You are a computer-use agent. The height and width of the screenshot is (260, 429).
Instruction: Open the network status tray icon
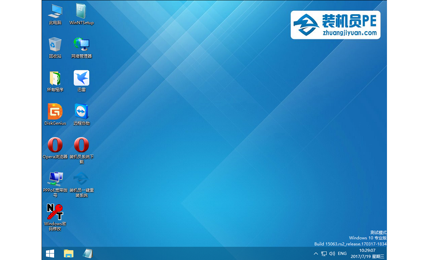[x=324, y=253]
